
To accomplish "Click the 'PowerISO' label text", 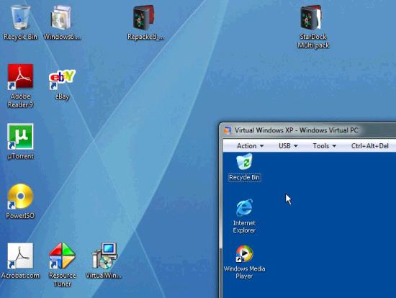I will coord(20,215).
